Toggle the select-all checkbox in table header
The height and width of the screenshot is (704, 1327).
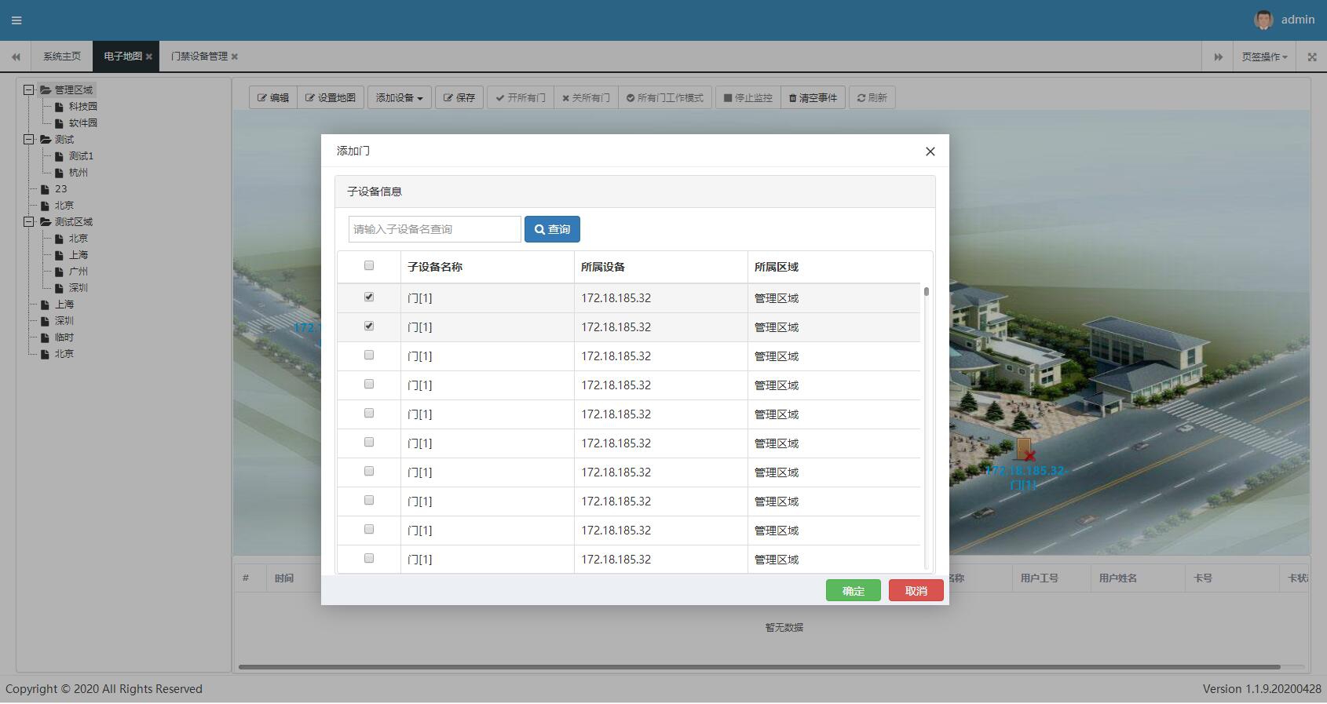coord(369,266)
